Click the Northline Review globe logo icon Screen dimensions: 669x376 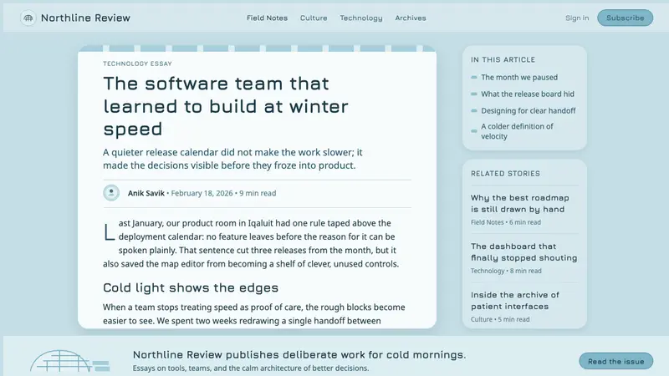click(x=28, y=18)
